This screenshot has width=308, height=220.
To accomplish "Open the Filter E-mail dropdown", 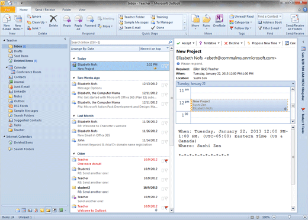I will (270, 28).
